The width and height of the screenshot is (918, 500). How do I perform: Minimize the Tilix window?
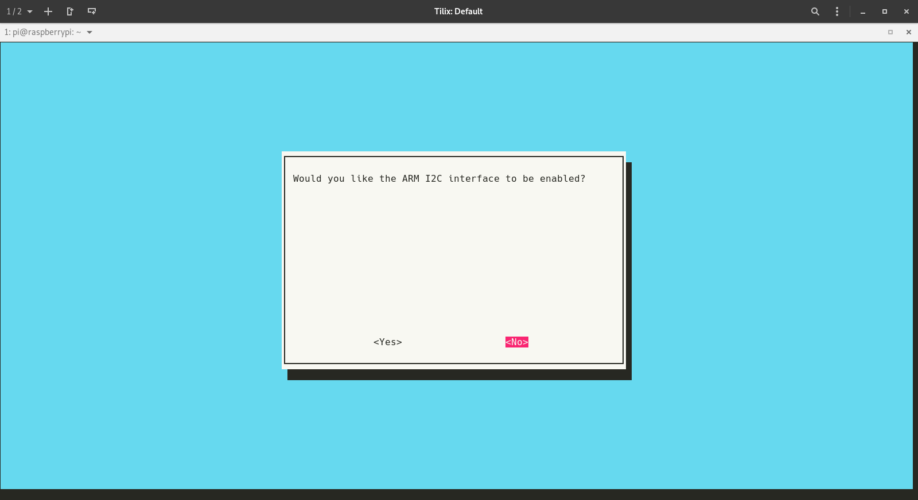click(x=862, y=11)
